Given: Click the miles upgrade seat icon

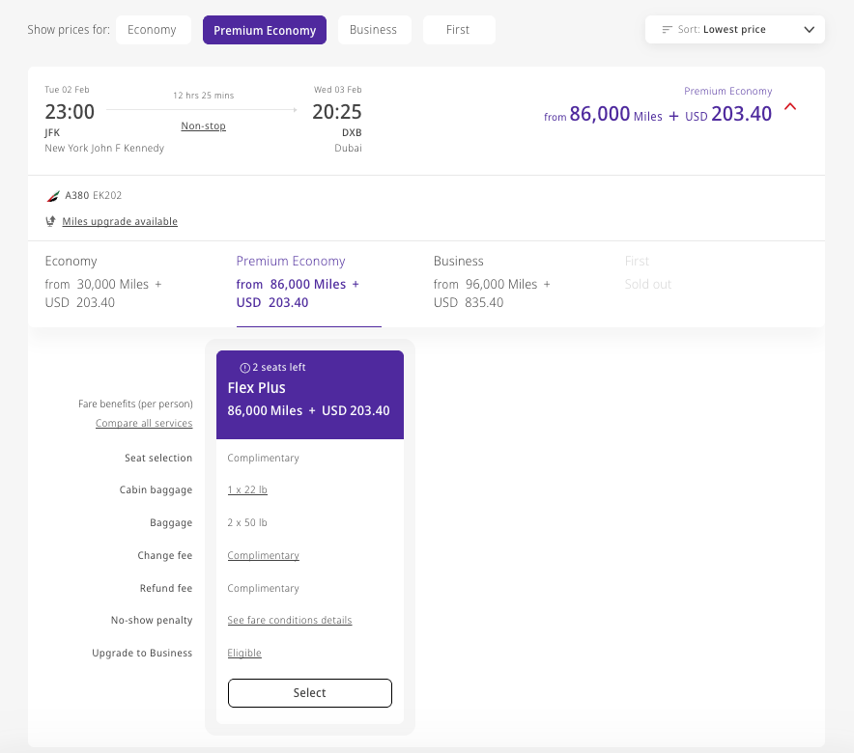Looking at the screenshot, I should pyautogui.click(x=50, y=221).
